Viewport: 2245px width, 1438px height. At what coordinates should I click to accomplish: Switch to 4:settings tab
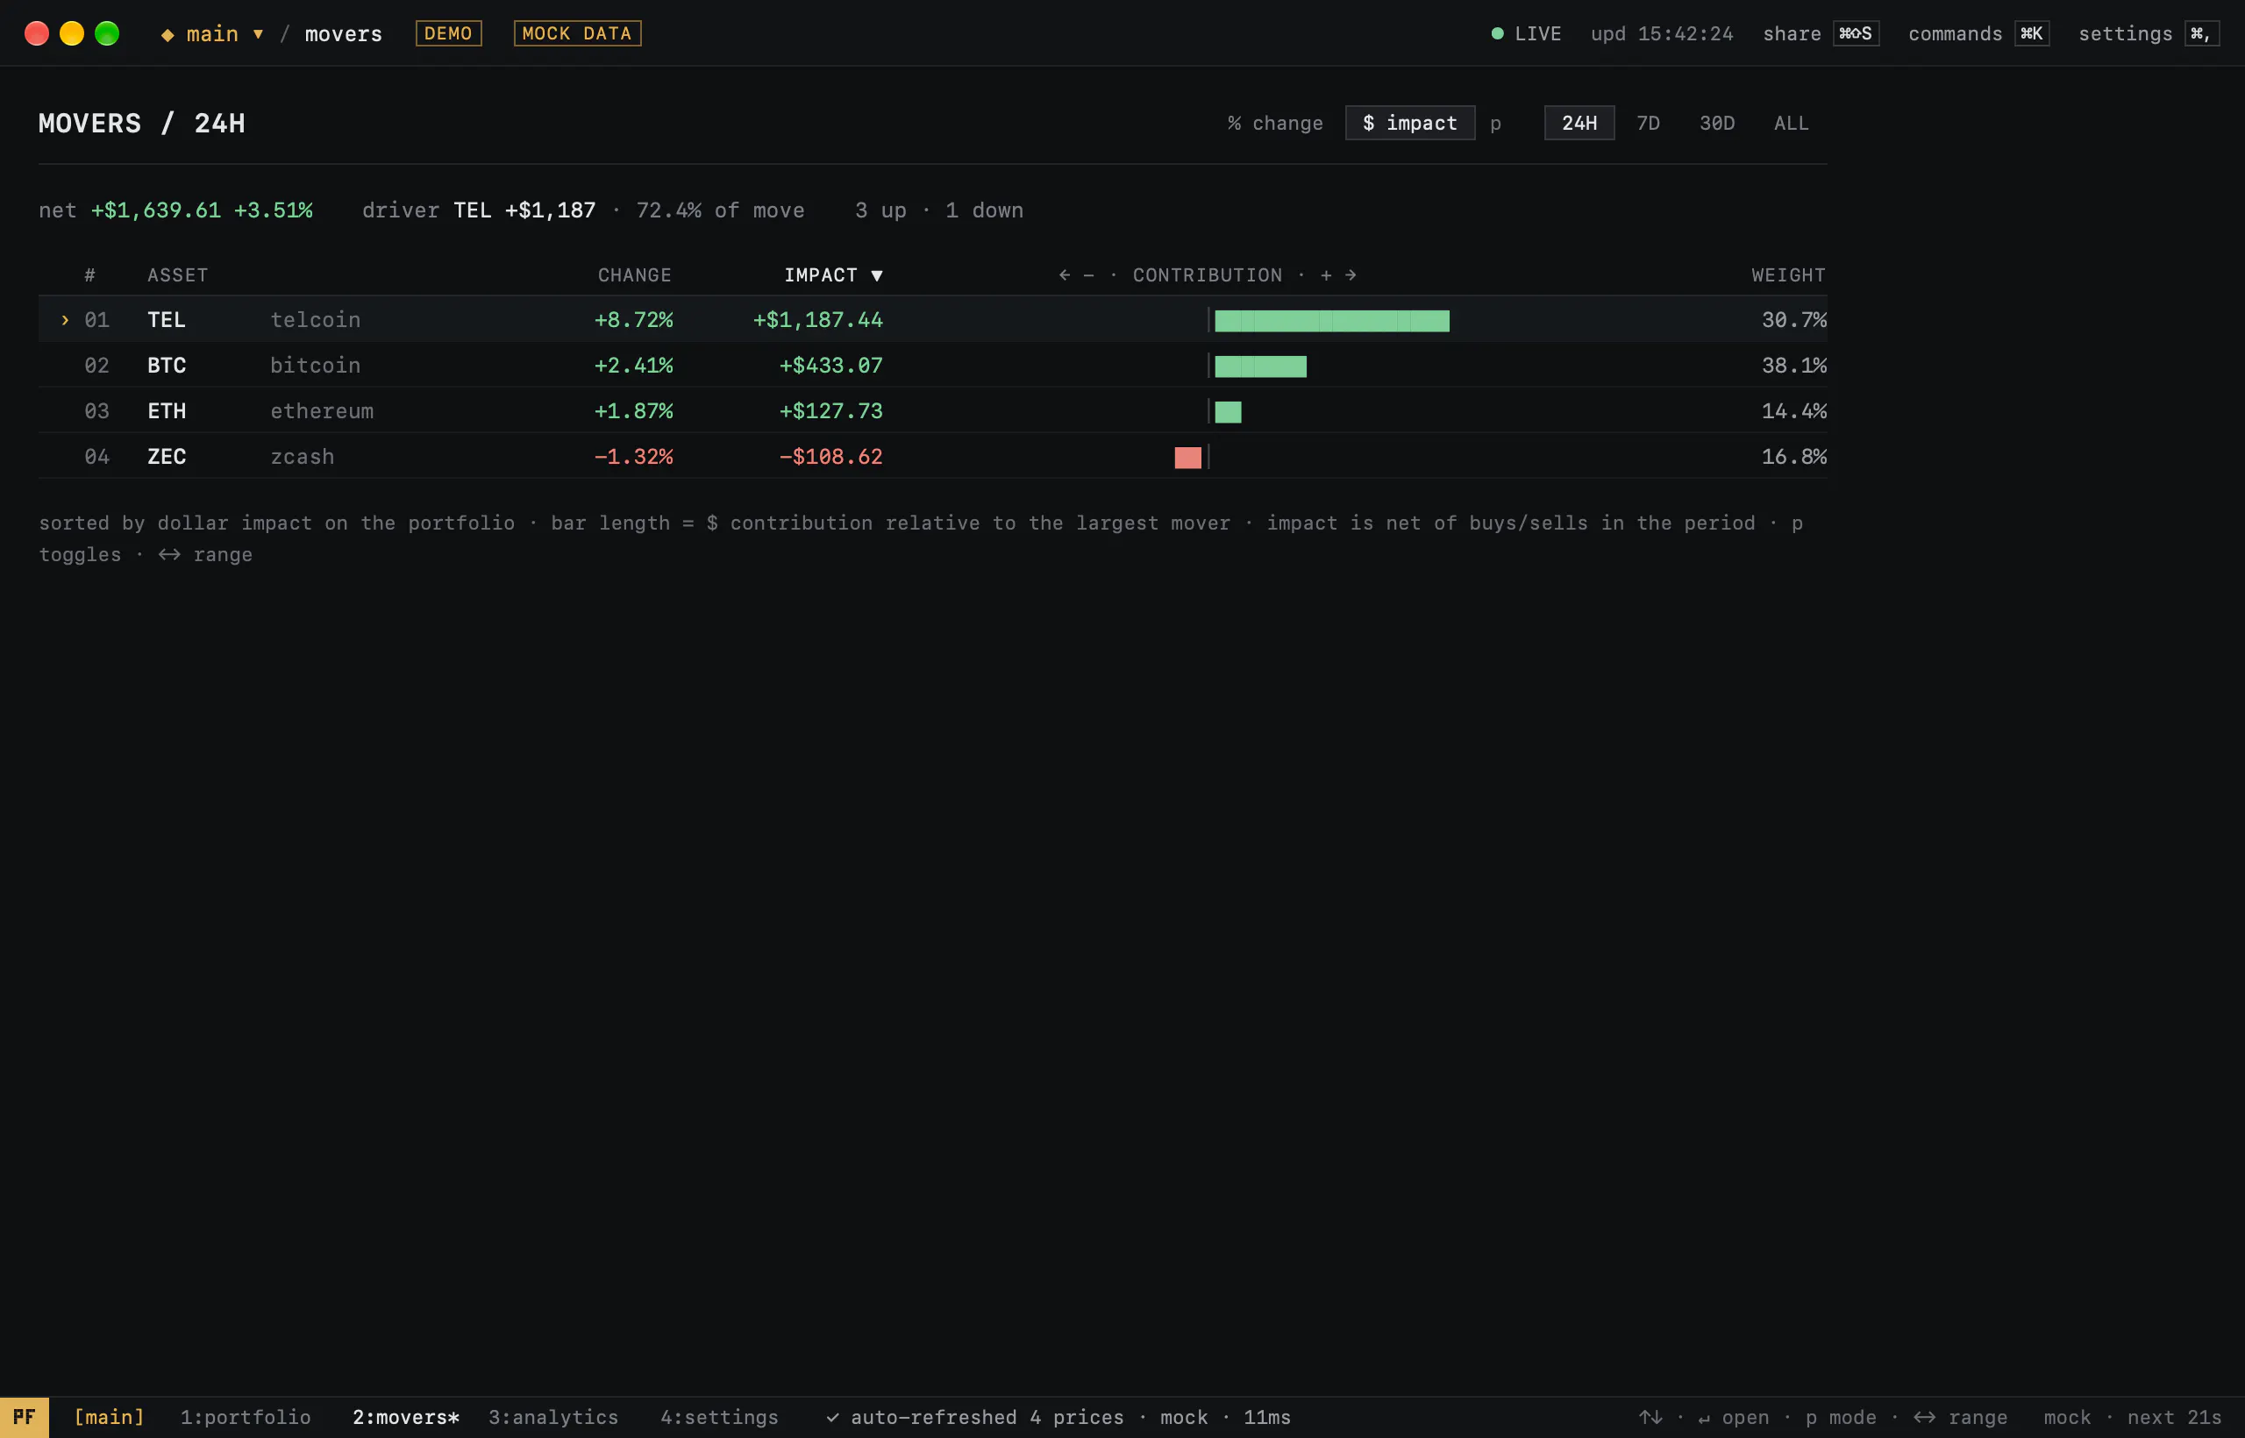pos(719,1418)
